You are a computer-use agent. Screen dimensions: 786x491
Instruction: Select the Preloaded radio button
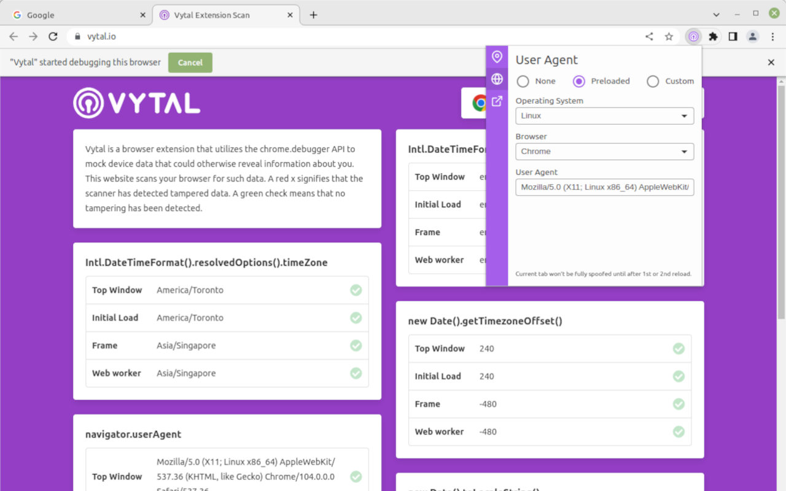(579, 81)
